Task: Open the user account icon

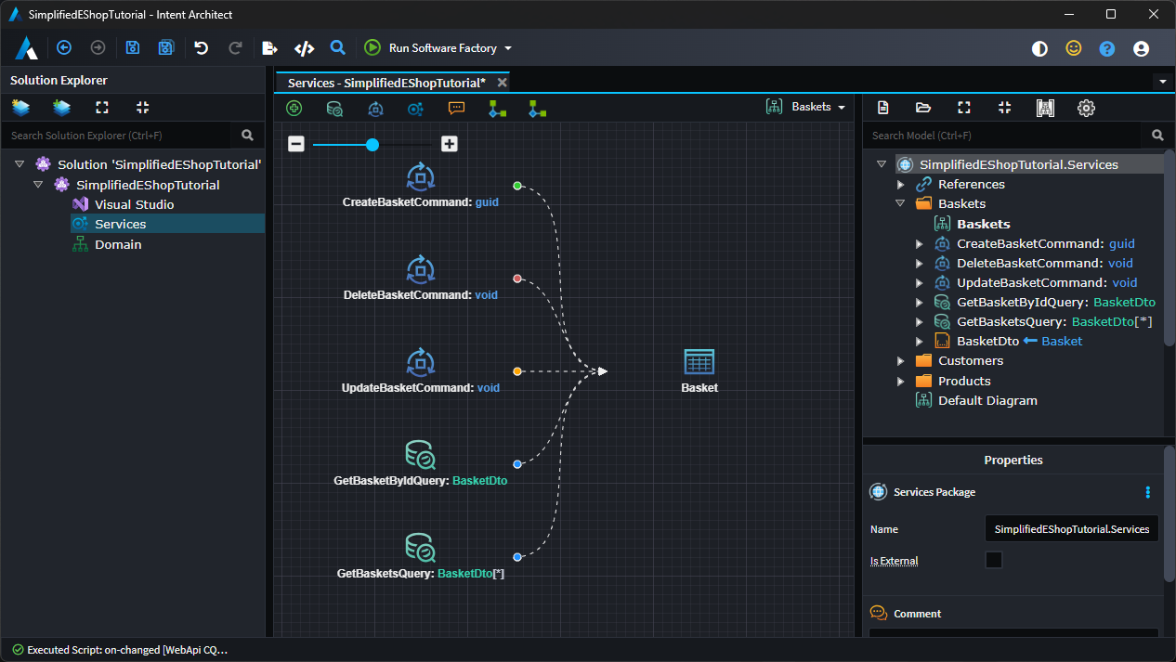Action: coord(1142,48)
